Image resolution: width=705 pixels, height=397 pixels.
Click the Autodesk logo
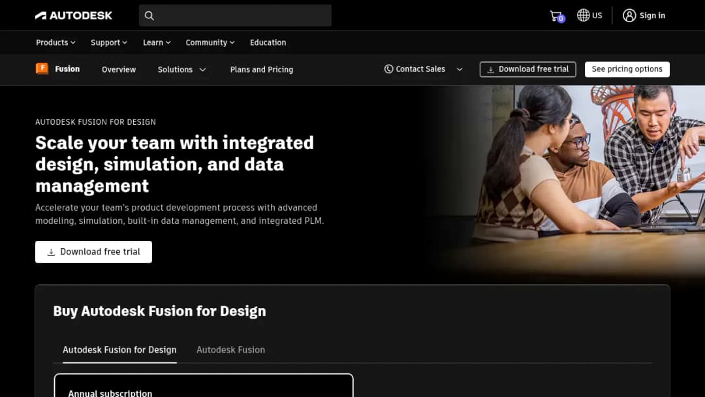point(74,15)
